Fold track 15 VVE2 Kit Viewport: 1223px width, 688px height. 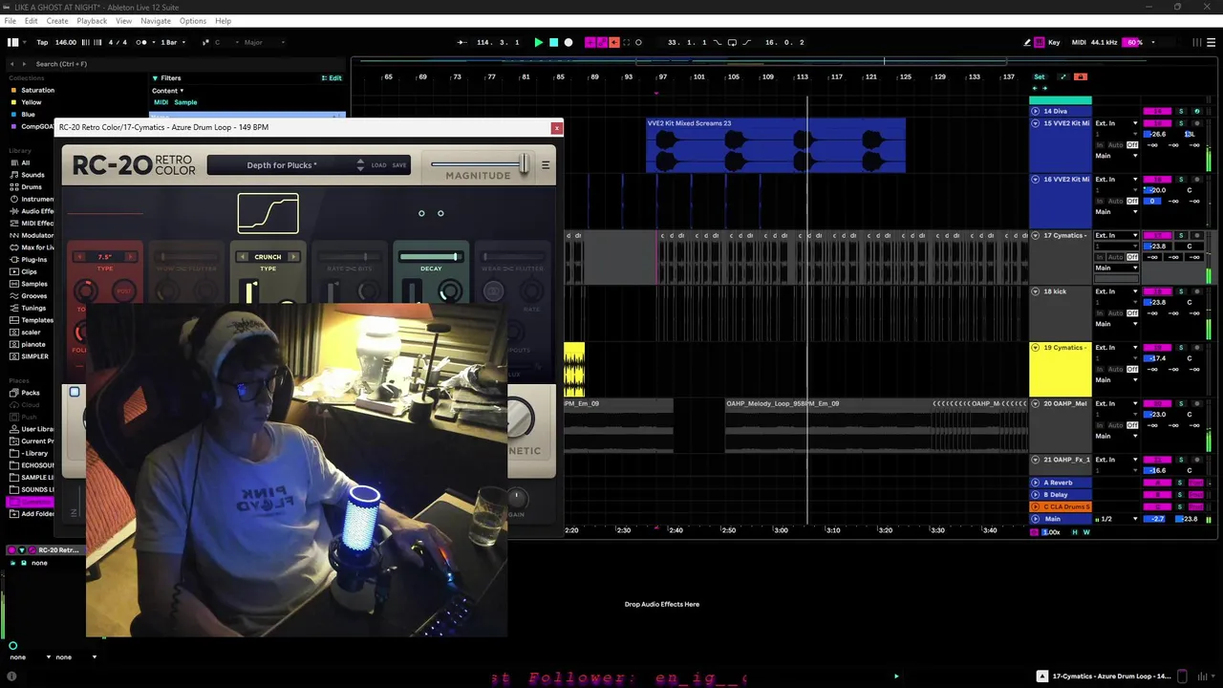click(1035, 123)
